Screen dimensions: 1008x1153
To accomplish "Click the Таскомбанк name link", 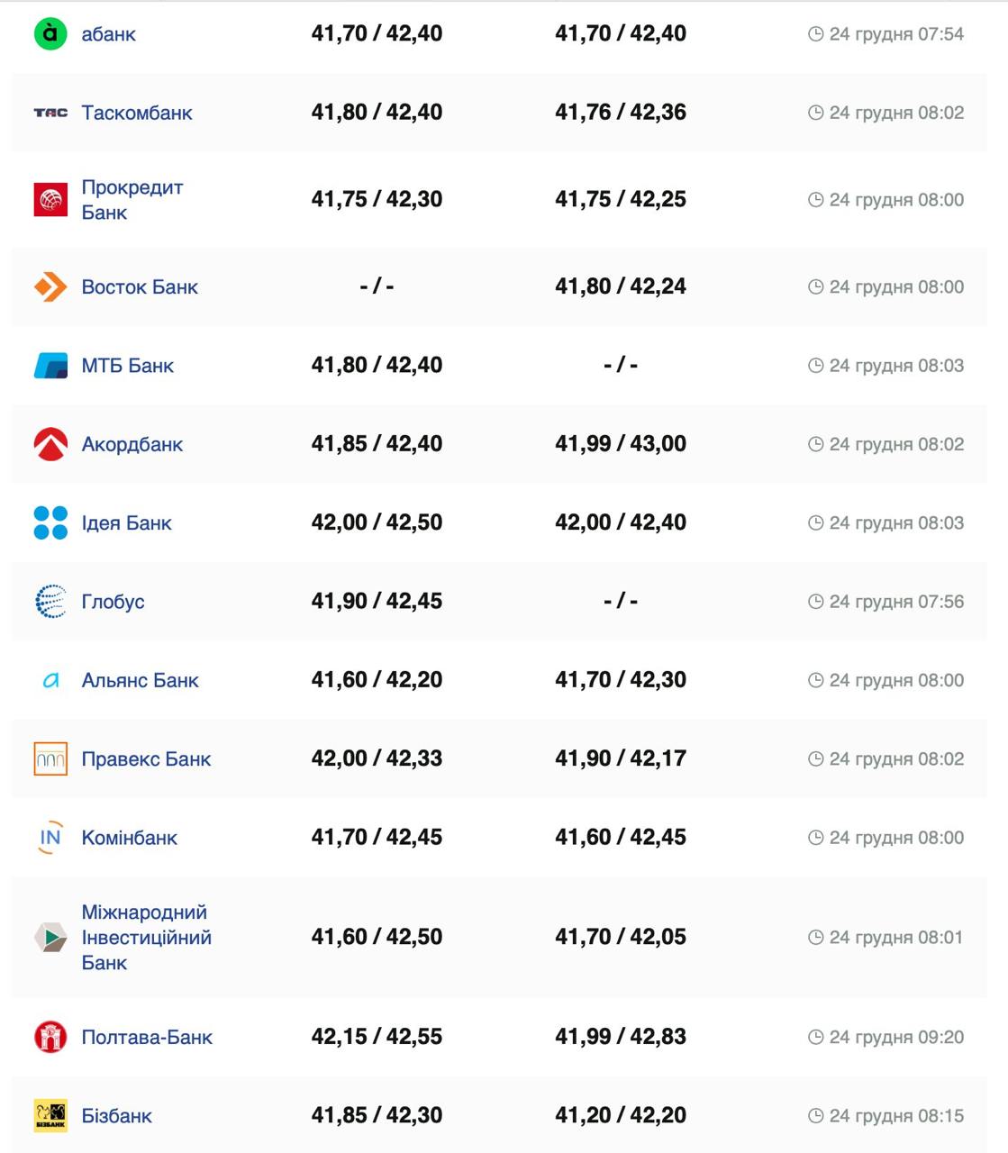I will click(x=137, y=113).
